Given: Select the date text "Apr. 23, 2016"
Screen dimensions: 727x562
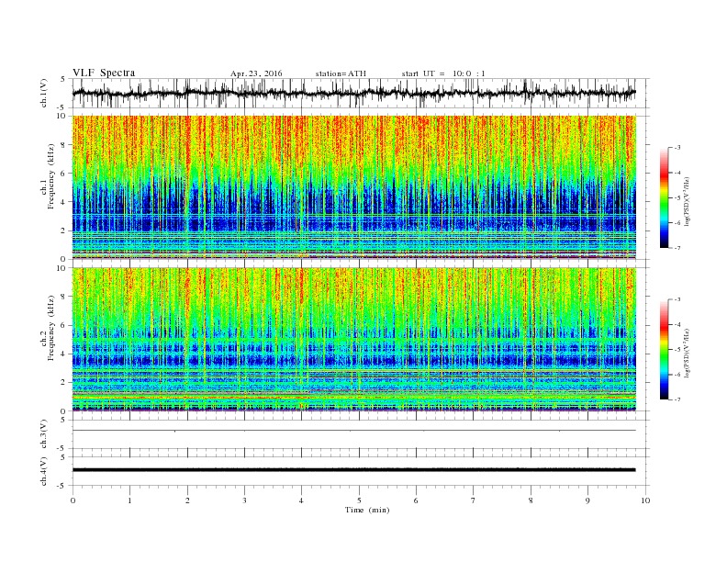Looking at the screenshot, I should click(256, 73).
